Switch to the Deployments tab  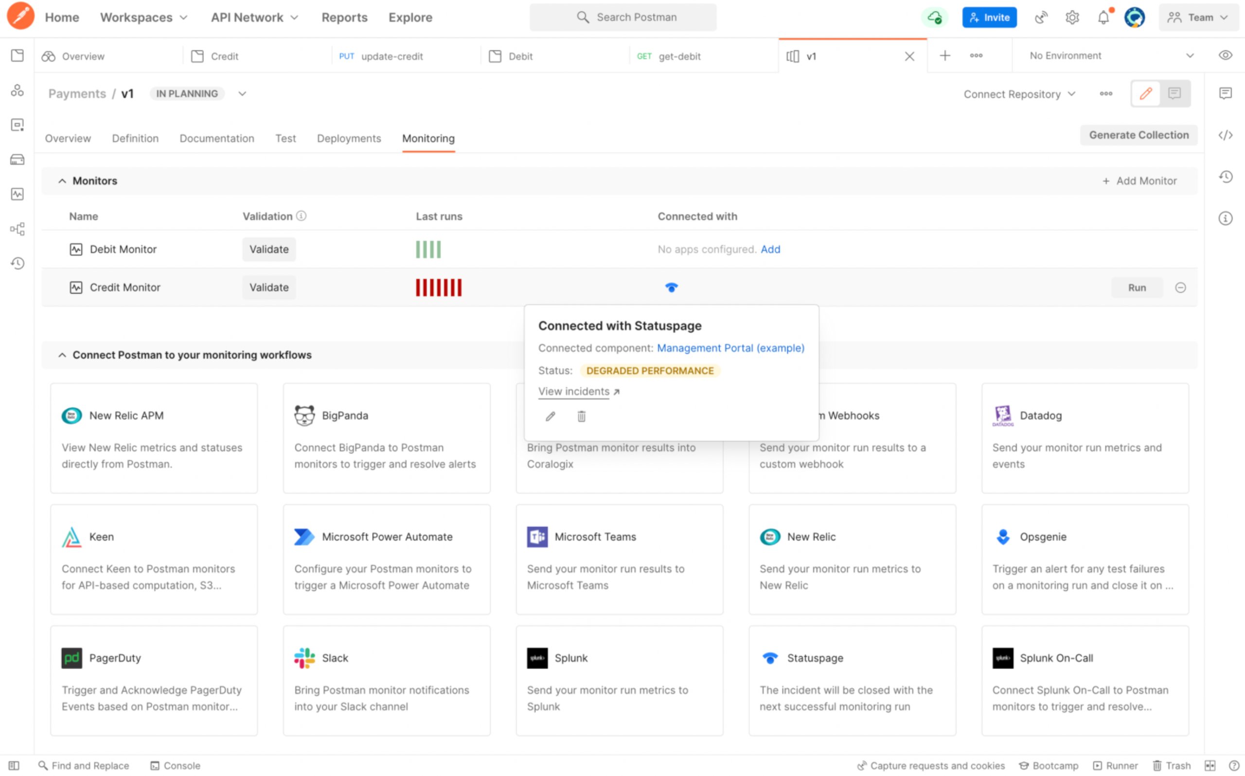click(x=349, y=138)
